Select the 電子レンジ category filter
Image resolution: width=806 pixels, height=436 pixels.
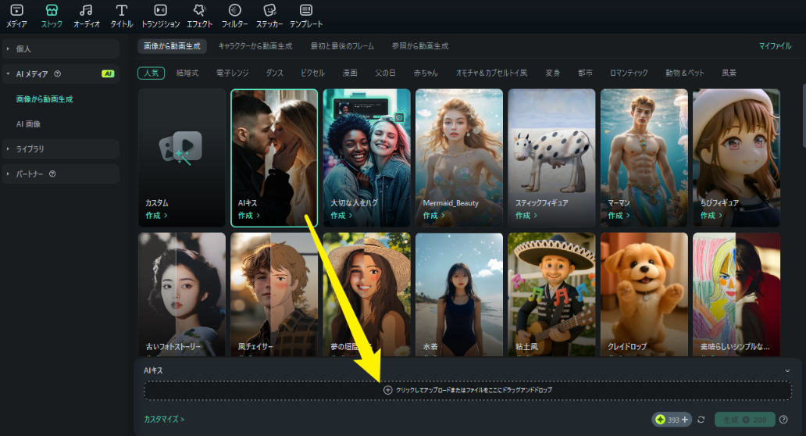point(232,73)
